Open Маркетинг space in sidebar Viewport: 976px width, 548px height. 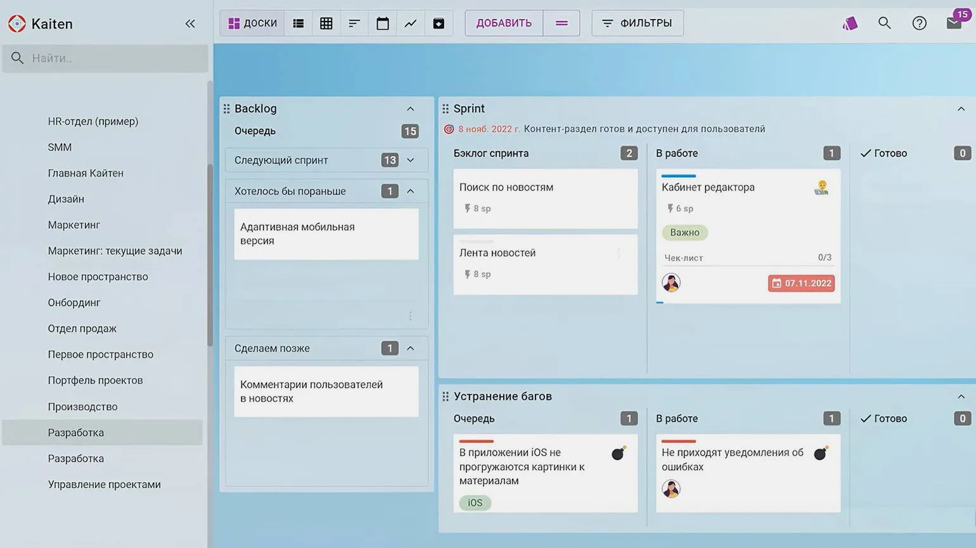tap(74, 225)
